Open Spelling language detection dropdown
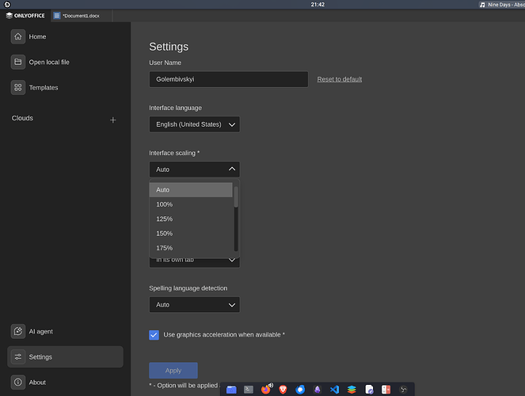The height and width of the screenshot is (396, 525). point(194,305)
